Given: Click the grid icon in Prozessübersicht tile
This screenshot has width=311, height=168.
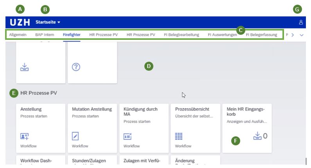Looking at the screenshot, I should [179, 136].
